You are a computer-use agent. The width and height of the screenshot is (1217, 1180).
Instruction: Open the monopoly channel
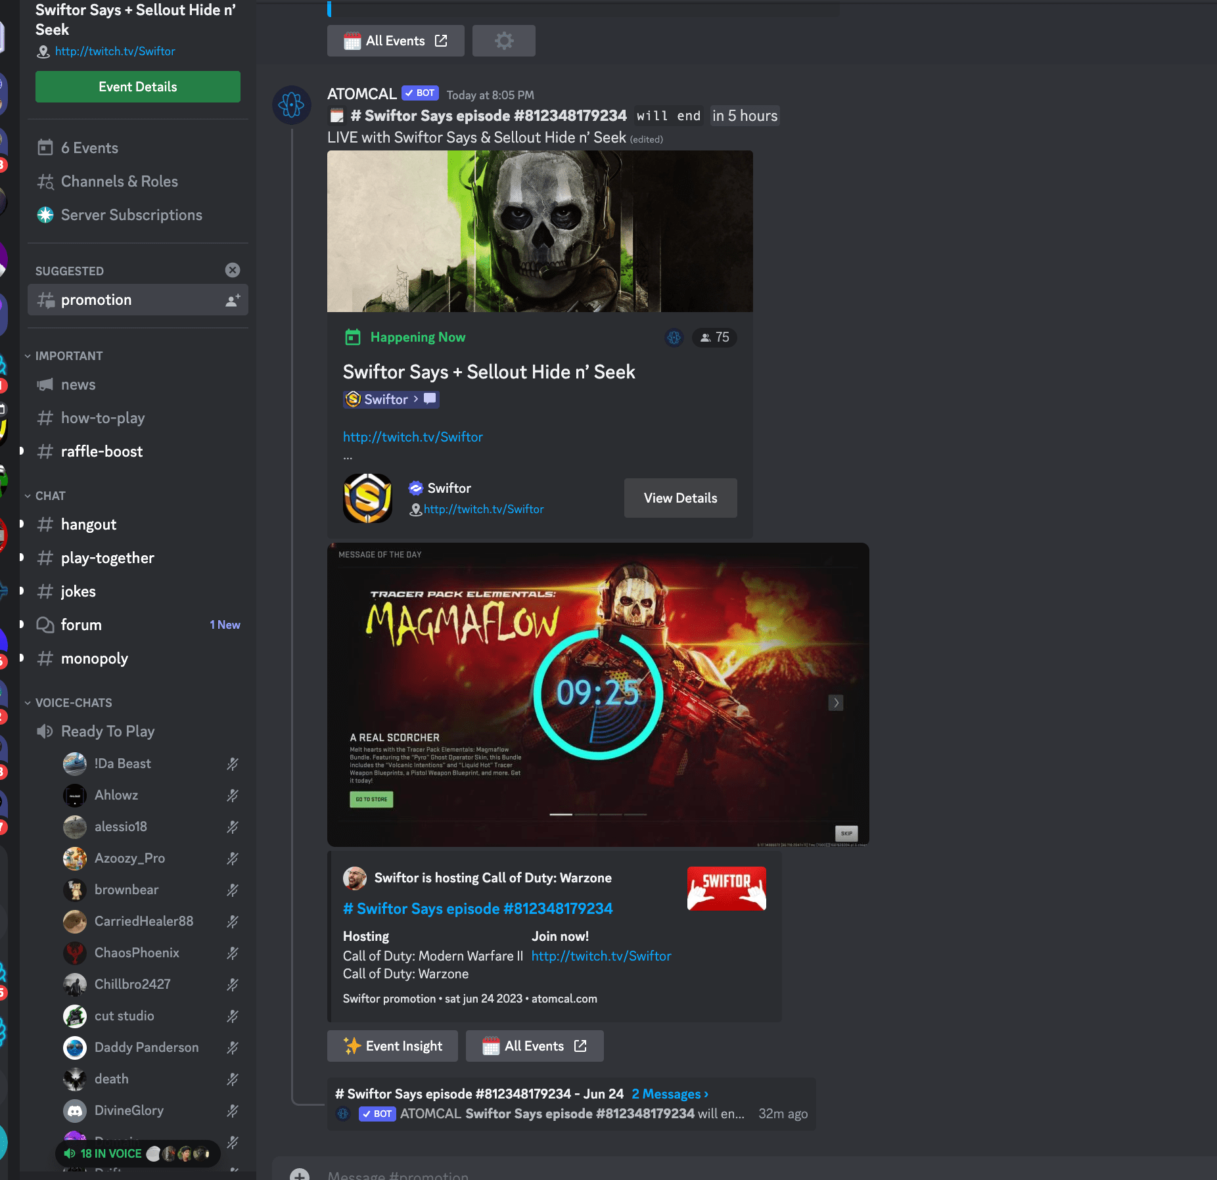tap(138, 658)
